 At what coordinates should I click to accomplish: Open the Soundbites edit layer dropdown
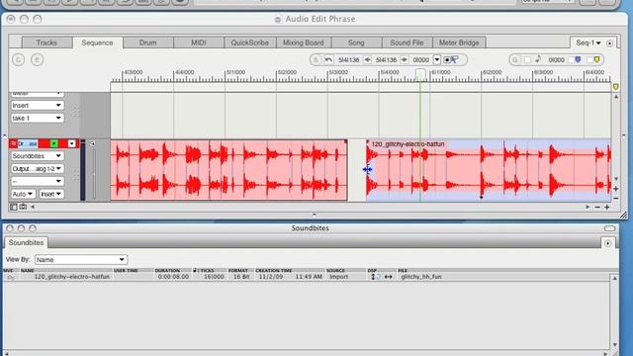click(37, 156)
